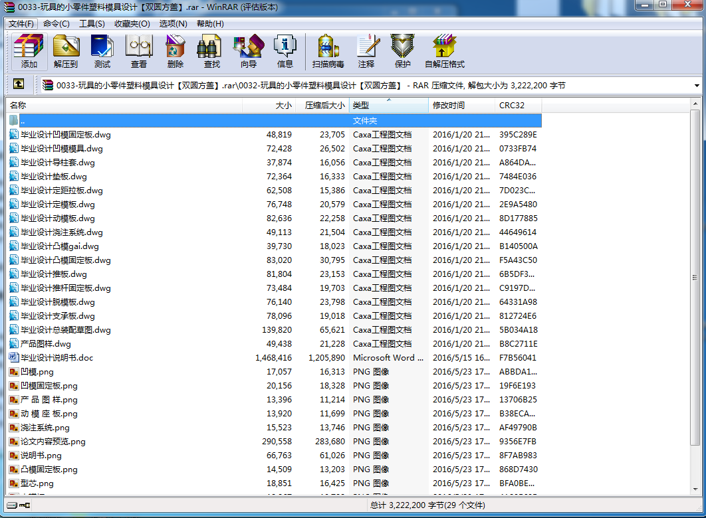706x518 pixels.
Task: Click size value 1,468,416 of the doc file
Action: click(x=273, y=358)
